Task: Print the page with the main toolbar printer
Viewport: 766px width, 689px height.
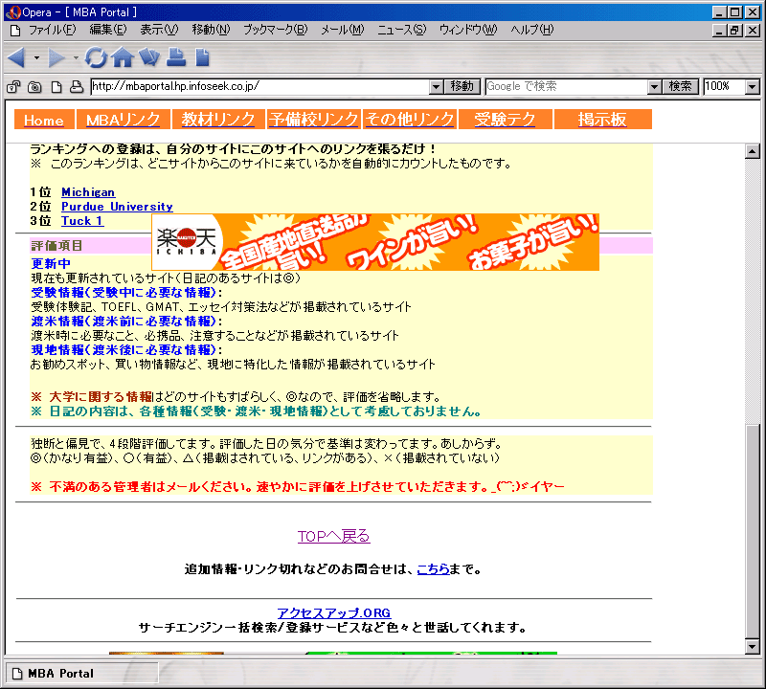Action: point(176,57)
